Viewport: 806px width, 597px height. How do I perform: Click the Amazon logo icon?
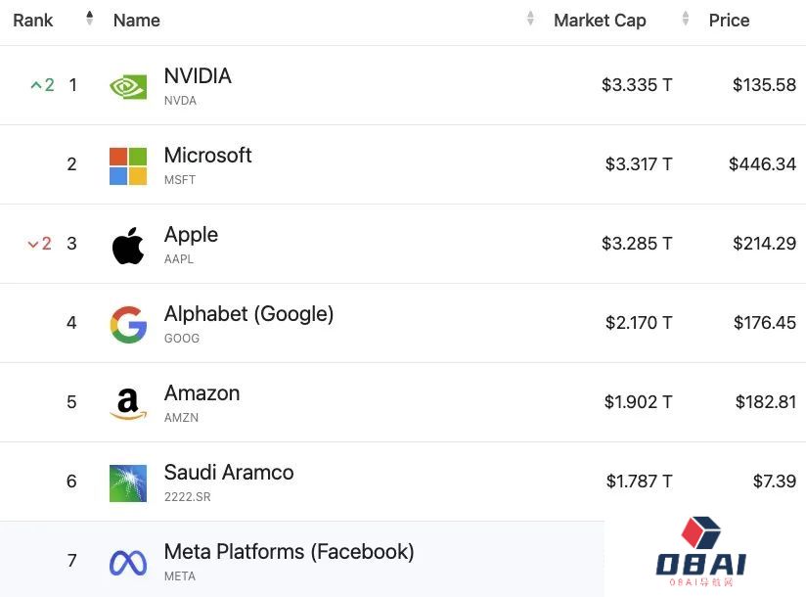pyautogui.click(x=128, y=403)
